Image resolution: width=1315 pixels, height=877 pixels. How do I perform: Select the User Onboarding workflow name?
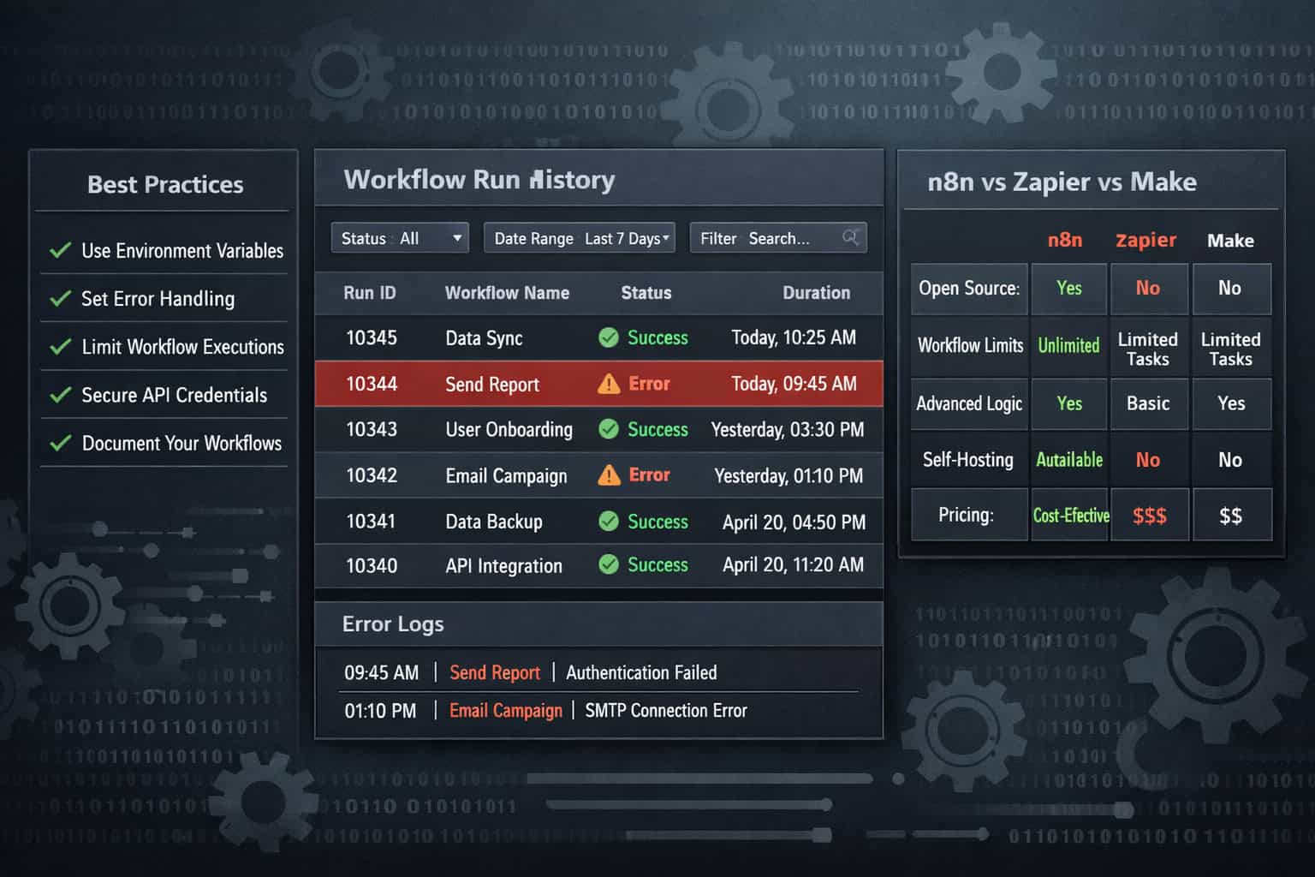pyautogui.click(x=509, y=430)
